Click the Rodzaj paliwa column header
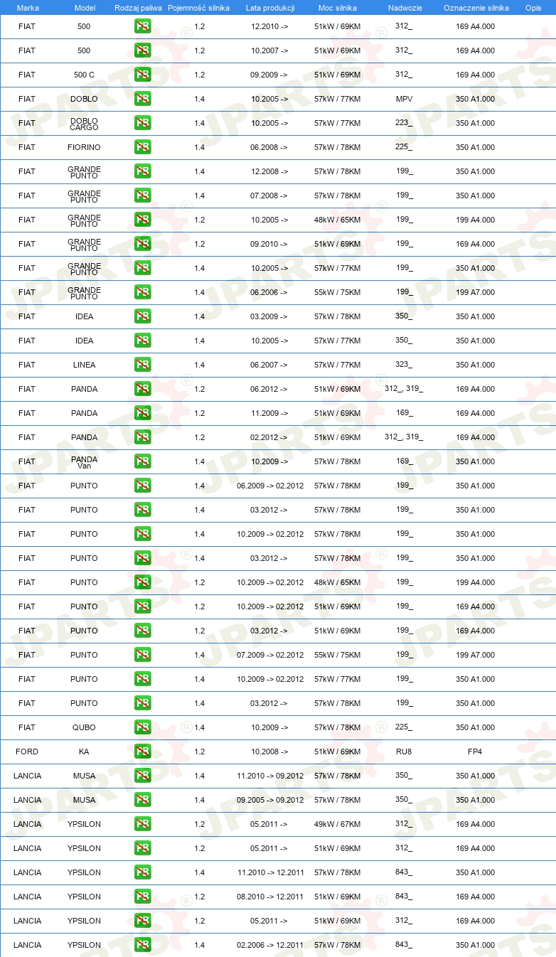The height and width of the screenshot is (957, 556). coord(138,8)
